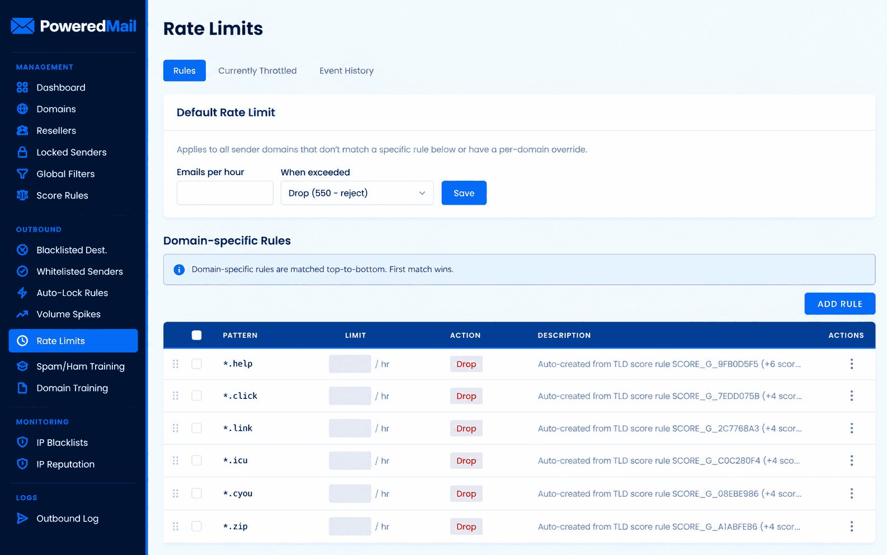Click the Outbound Log send icon
This screenshot has height=555, width=887.
click(x=22, y=519)
